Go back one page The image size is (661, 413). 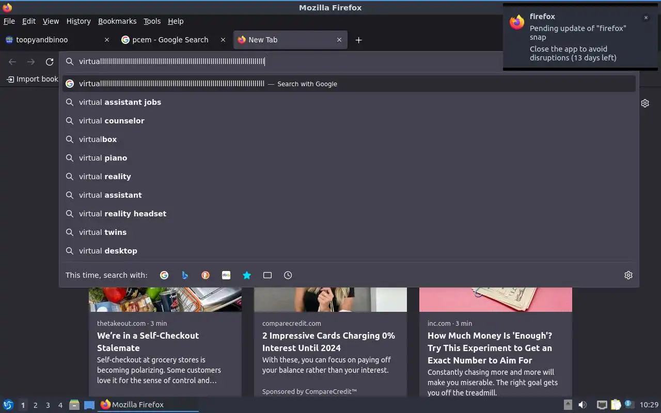12,61
